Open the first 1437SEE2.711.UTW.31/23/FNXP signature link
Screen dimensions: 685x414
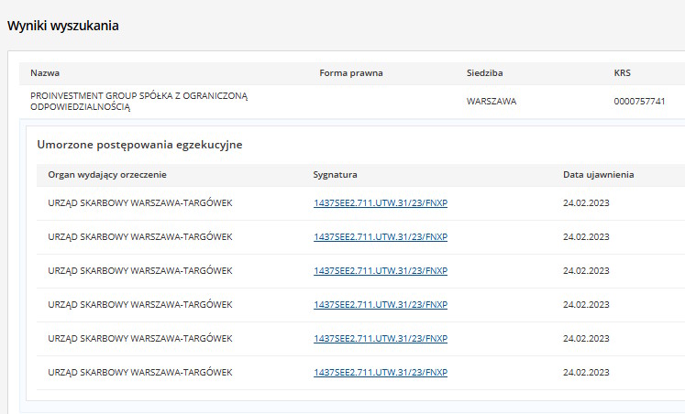380,203
